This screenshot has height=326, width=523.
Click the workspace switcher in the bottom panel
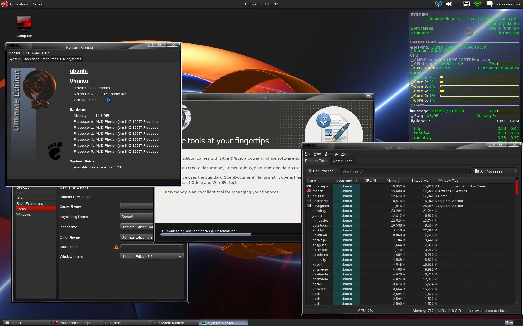[x=509, y=323]
